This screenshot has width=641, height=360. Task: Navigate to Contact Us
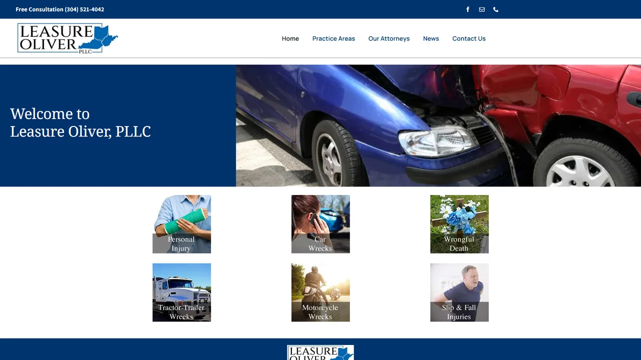[469, 38]
